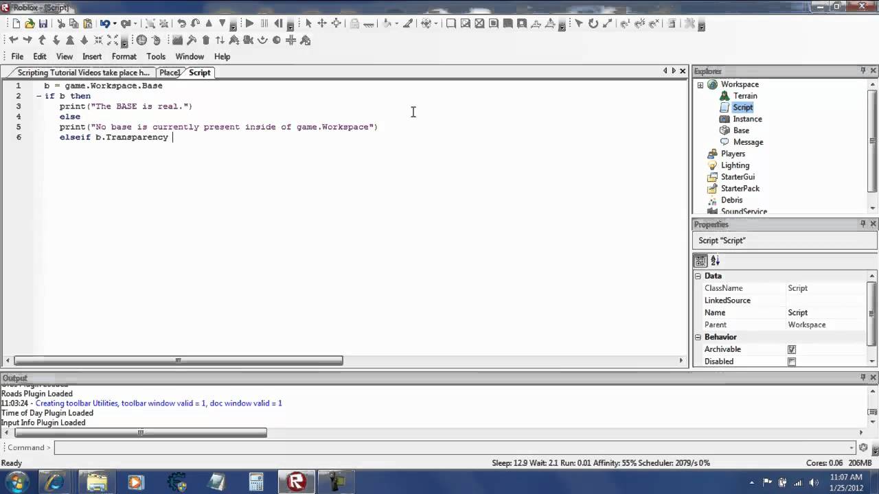Click the Output panel horizontal scrollbar
This screenshot has width=879, height=494.
click(141, 432)
